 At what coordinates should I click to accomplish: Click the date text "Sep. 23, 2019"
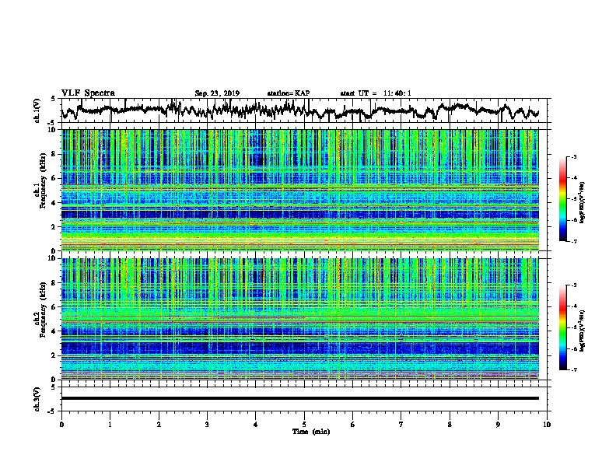(217, 93)
